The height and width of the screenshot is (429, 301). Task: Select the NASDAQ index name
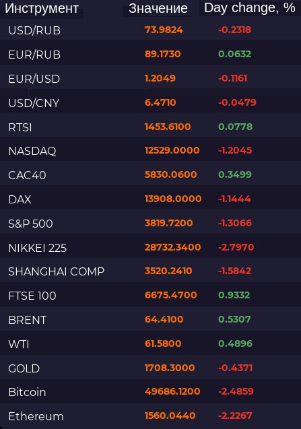(x=32, y=151)
